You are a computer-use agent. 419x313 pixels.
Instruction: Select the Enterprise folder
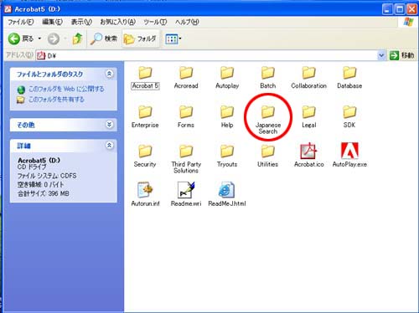click(x=145, y=117)
